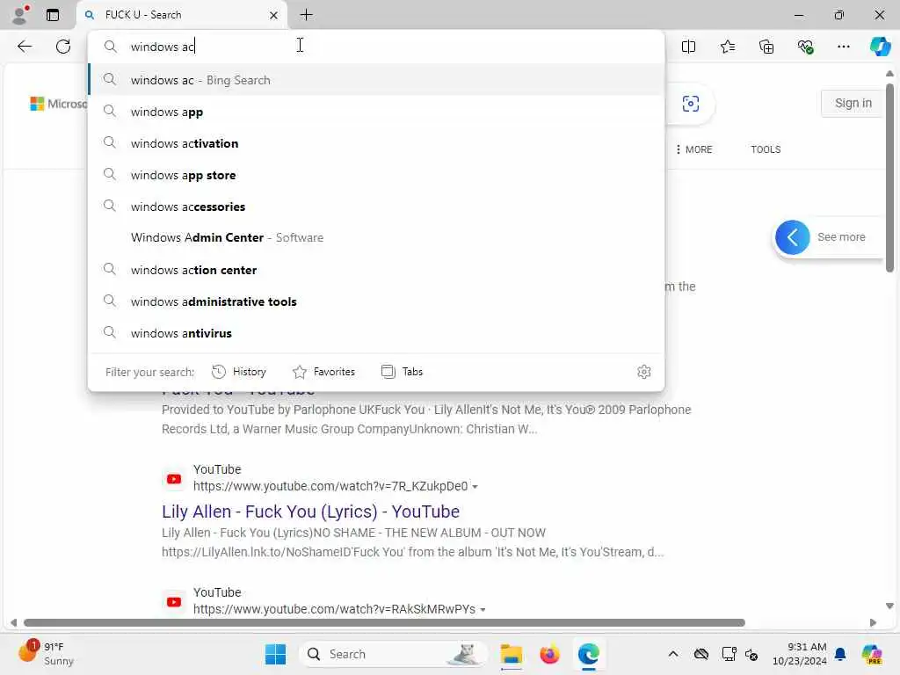
Task: Open a new tab with plus button
Action: click(x=307, y=15)
